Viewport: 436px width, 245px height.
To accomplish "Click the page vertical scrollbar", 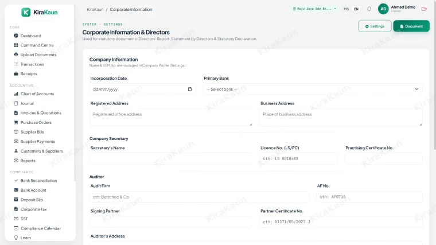I will pos(434,75).
